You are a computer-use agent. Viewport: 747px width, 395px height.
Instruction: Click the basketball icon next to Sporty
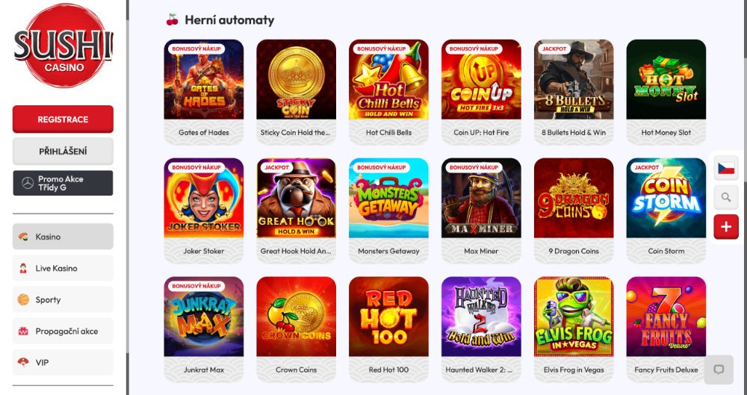coord(23,299)
